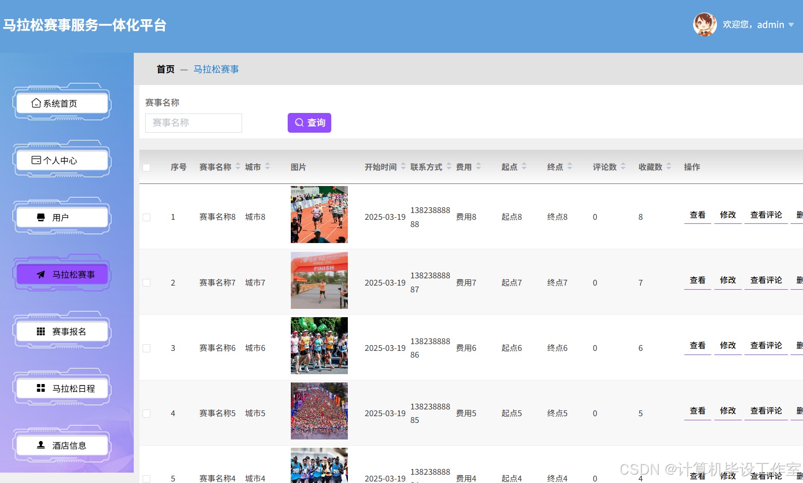Click 修改 for 赛事名称6
The image size is (803, 483).
pos(728,346)
